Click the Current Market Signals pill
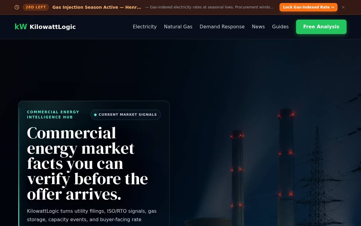The image size is (361, 226). 125,115
